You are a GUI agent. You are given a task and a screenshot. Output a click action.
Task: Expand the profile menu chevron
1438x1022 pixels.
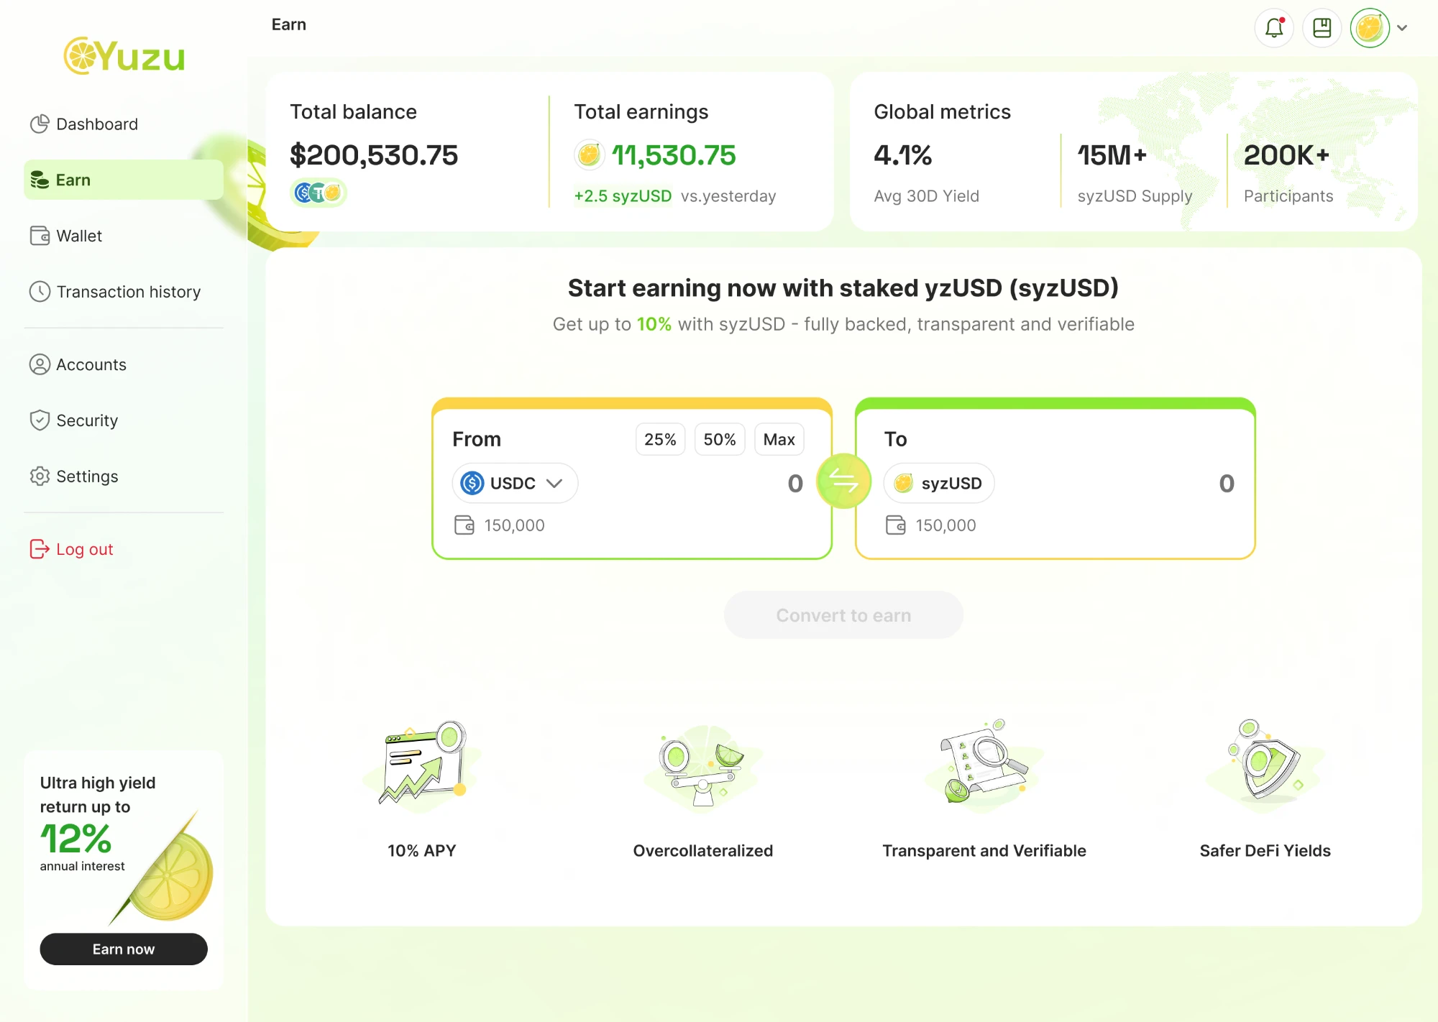tap(1402, 28)
